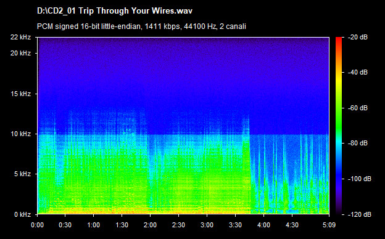The image size is (385, 239).
Task: Click the -100 dB label on color legend
Action: 360,179
